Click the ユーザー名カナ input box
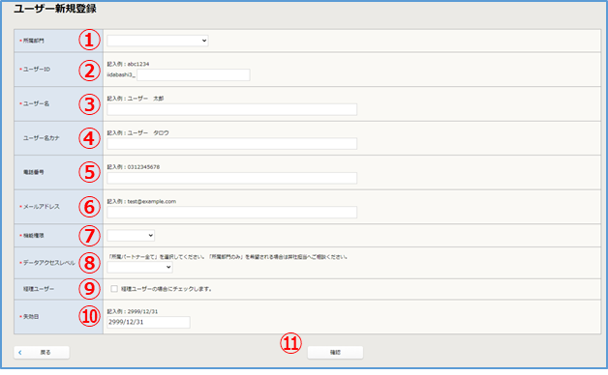Viewport: 608px width, 375px height. tap(232, 144)
